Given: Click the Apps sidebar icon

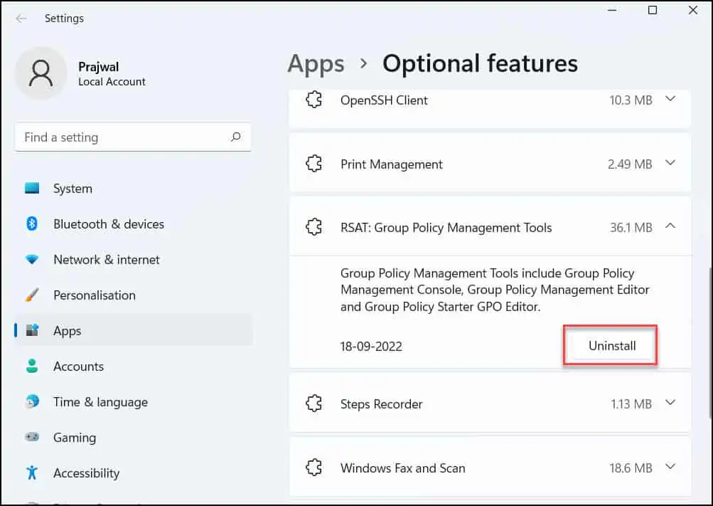Looking at the screenshot, I should coord(32,330).
